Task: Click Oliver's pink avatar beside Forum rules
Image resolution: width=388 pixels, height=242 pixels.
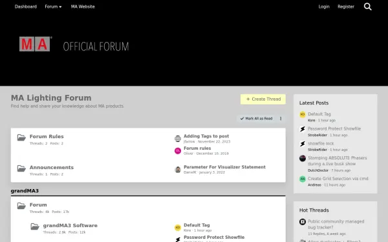Action: 178,150
